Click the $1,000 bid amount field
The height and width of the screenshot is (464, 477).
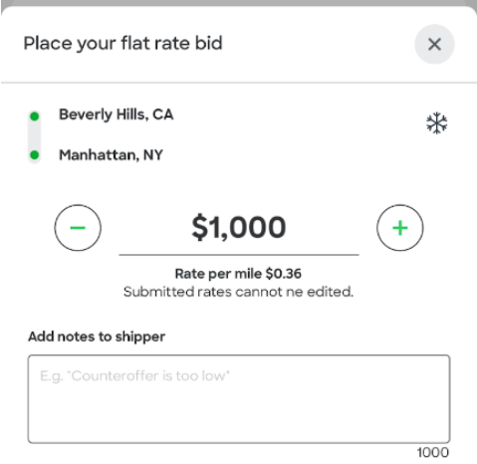(x=239, y=227)
